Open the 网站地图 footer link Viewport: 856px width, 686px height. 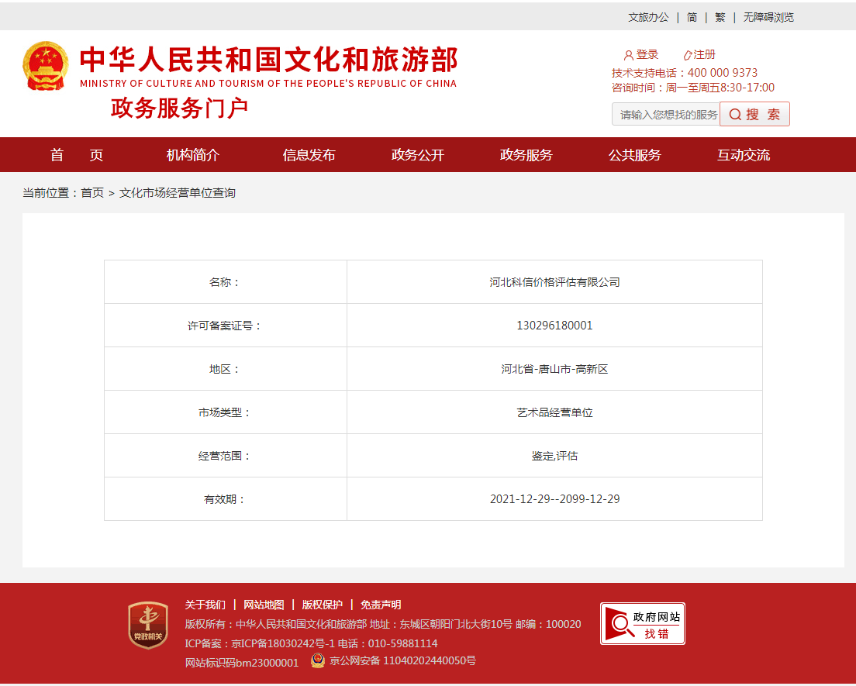click(x=264, y=605)
